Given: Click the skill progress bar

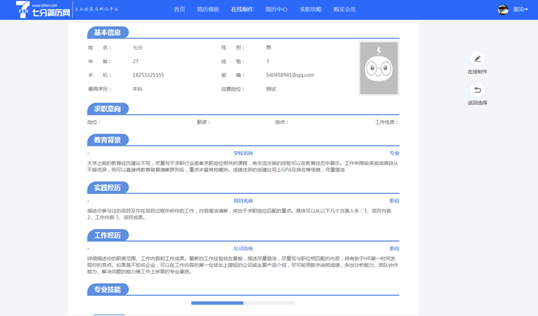Looking at the screenshot, I should (x=243, y=303).
